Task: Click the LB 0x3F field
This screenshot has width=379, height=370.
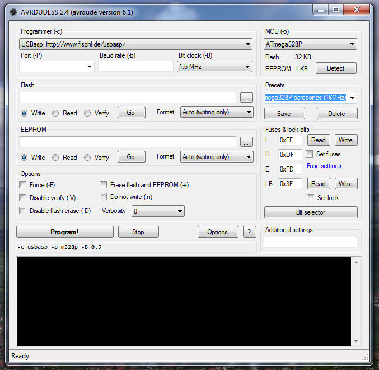Action: point(290,184)
